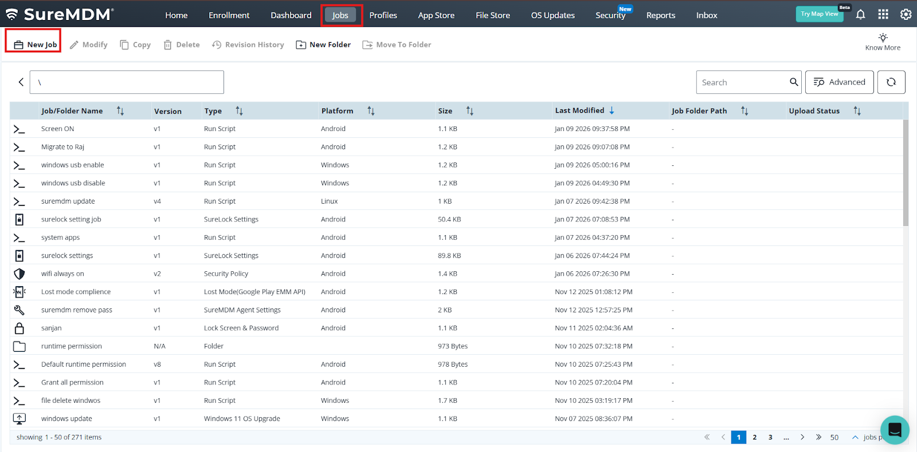Open the Profiles tab
Image resolution: width=917 pixels, height=452 pixels.
(383, 15)
